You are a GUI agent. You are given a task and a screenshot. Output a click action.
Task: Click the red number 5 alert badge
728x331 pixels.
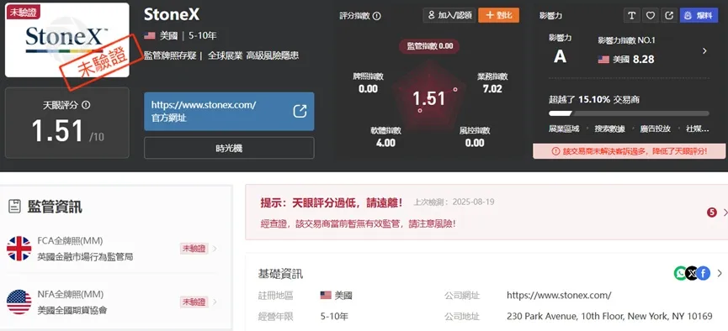pos(712,213)
